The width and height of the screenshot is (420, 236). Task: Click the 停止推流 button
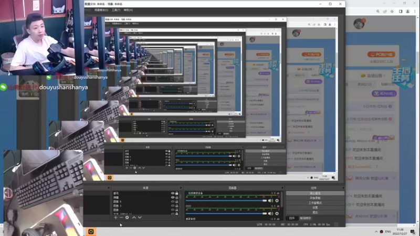(x=315, y=193)
